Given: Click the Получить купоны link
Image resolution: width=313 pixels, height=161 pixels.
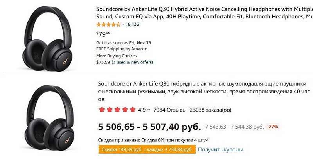Looking at the screenshot, I should [220, 150].
